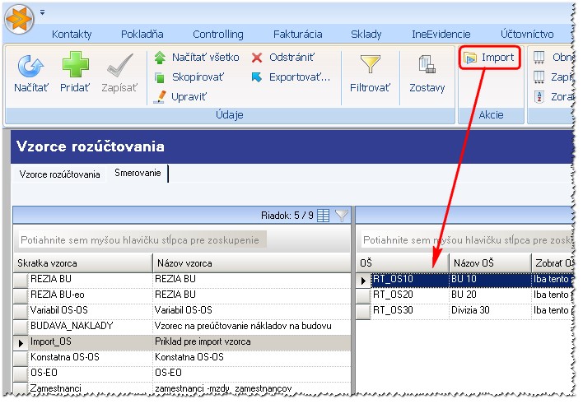Click the grey filter icon in left panel header
This screenshot has width=583, height=404.
tap(342, 216)
